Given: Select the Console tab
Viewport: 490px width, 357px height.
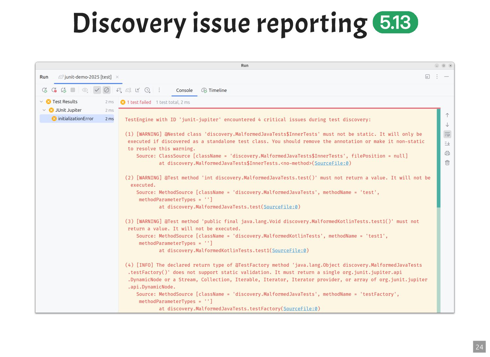Looking at the screenshot, I should (184, 90).
